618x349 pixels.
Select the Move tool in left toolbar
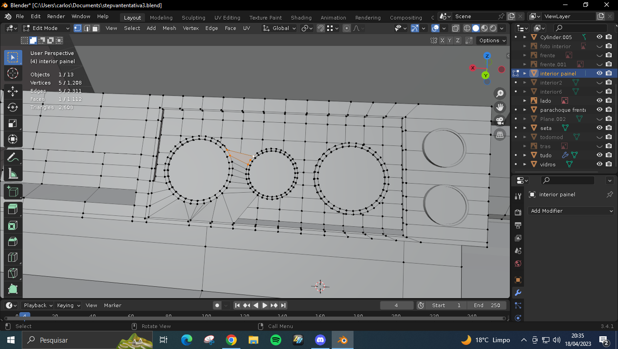point(13,90)
